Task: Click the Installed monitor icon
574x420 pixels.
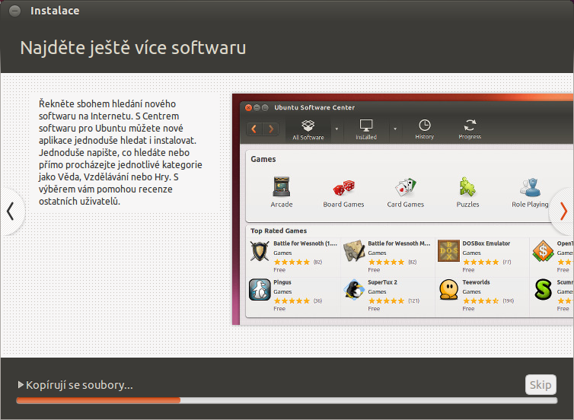Action: 366,125
